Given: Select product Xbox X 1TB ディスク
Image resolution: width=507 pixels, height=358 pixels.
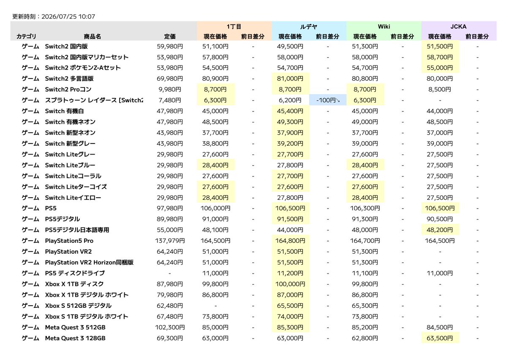Looking at the screenshot, I should tap(74, 284).
